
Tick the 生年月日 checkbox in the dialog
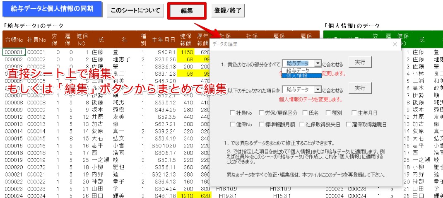click(354, 113)
